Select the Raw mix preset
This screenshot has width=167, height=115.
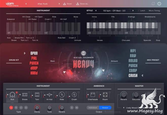click(x=133, y=56)
